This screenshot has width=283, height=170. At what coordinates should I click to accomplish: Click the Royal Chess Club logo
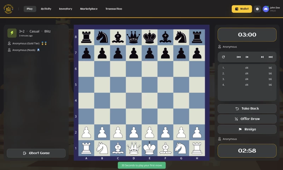coord(8,9)
